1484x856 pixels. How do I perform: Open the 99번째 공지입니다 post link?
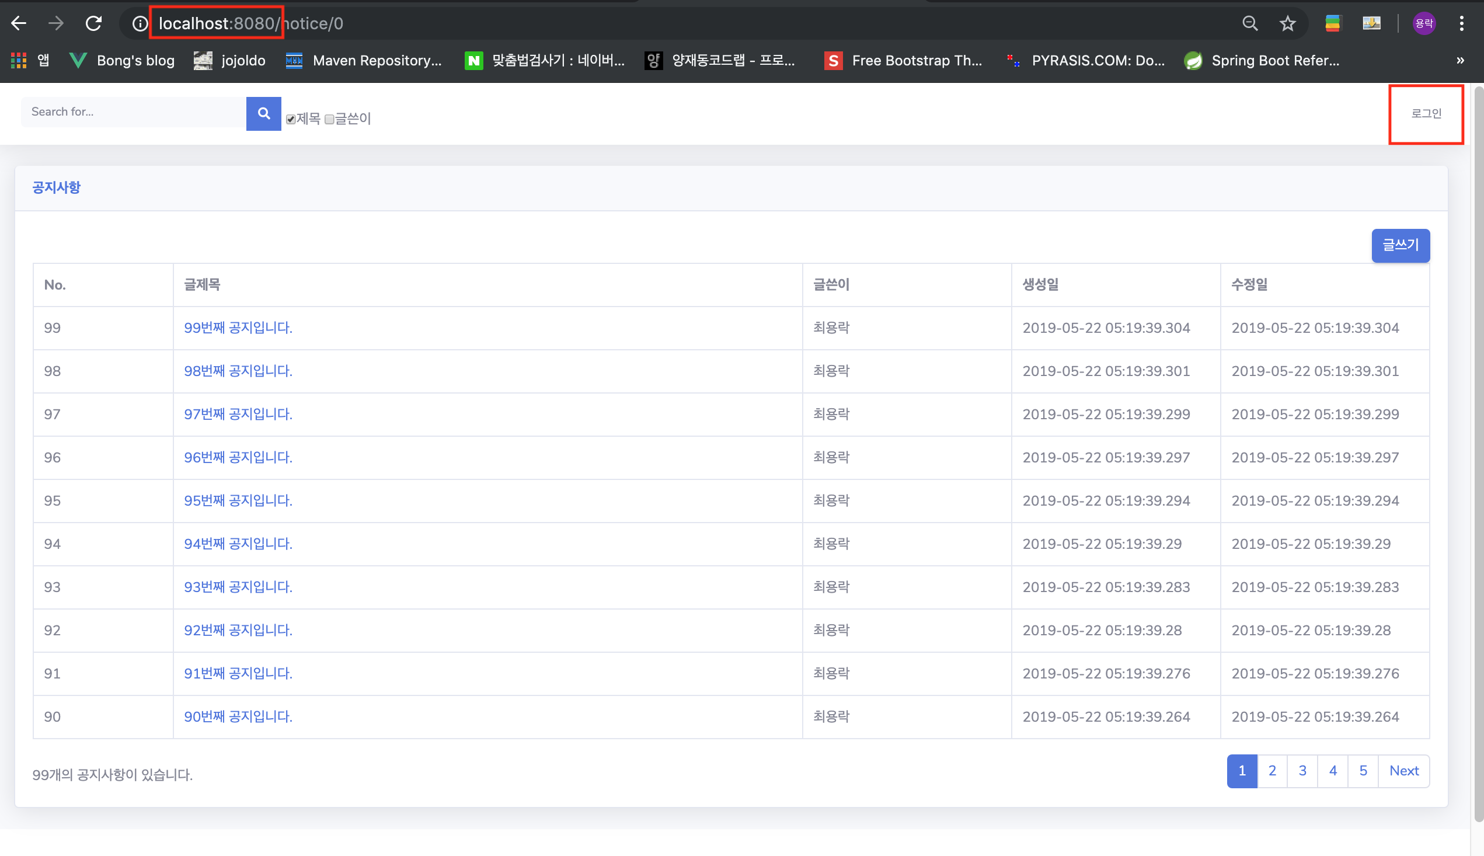coord(238,328)
